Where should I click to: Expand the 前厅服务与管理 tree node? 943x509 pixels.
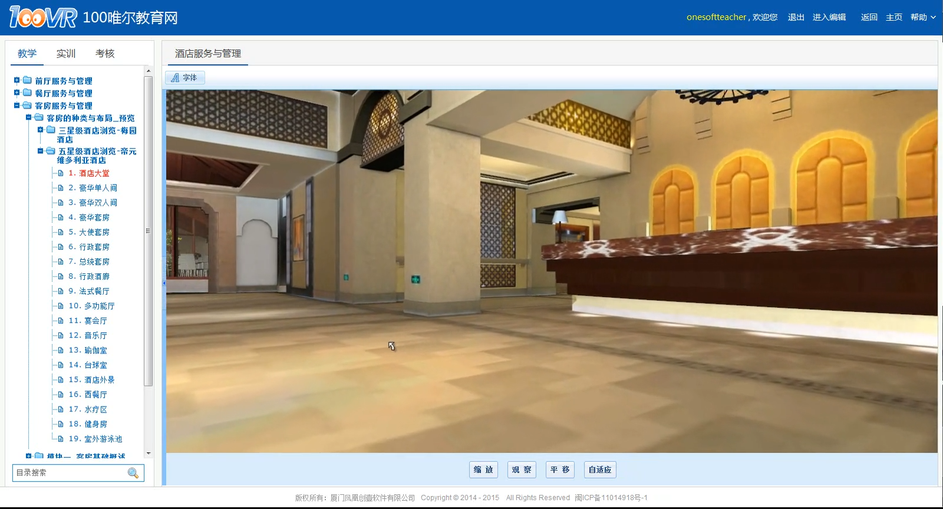click(x=17, y=80)
